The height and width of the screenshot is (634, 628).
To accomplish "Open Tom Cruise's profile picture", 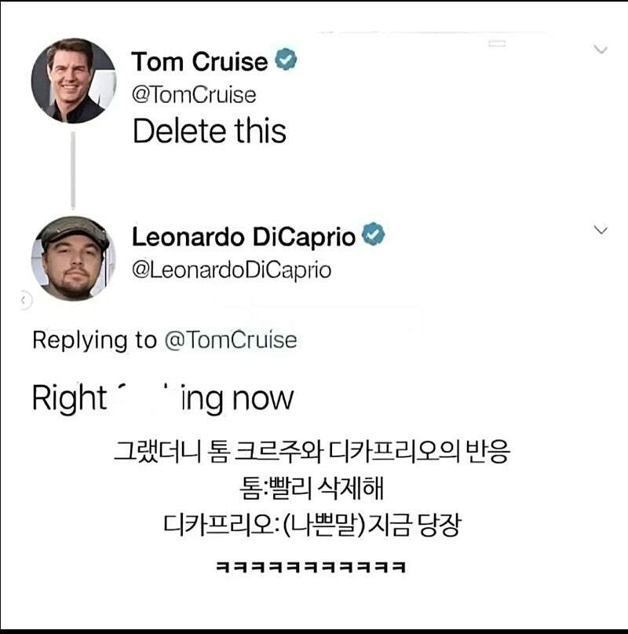I will tap(73, 80).
